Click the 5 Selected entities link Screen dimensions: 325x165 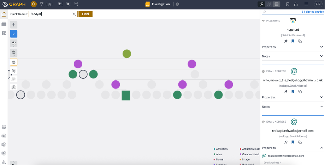click(x=313, y=12)
